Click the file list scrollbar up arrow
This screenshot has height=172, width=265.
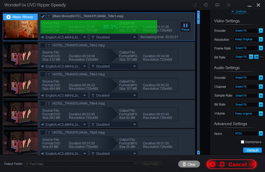[198, 12]
